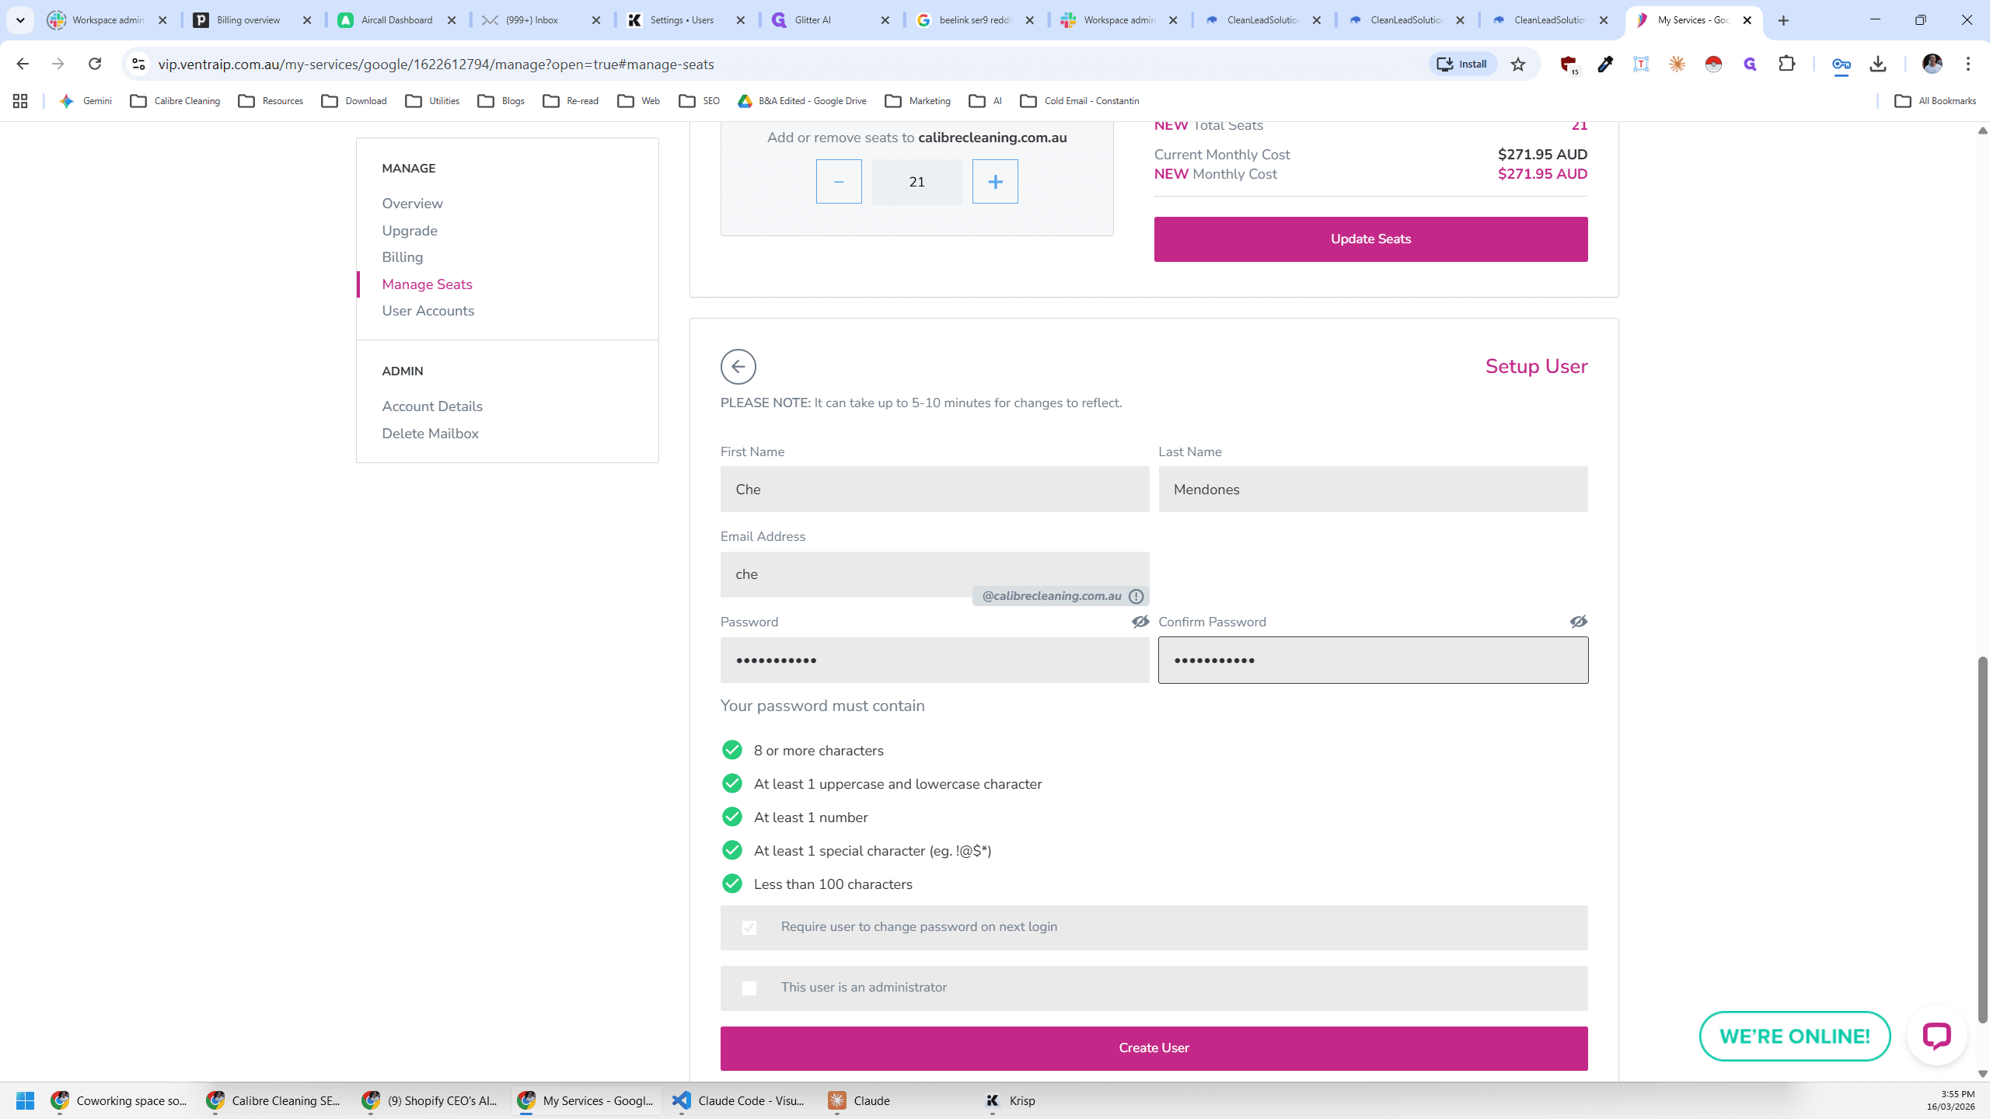
Task: Increase seat count with plus button
Action: (x=995, y=182)
